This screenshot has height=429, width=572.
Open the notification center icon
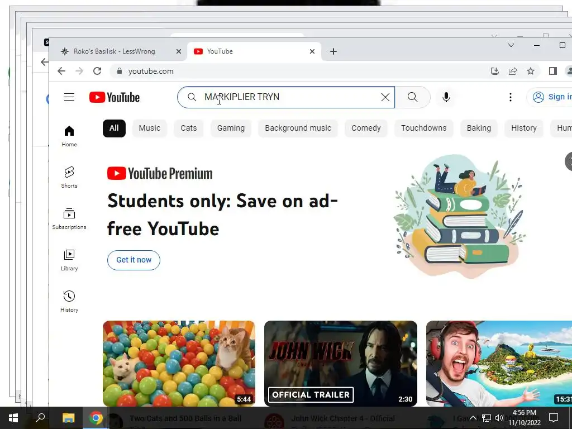554,418
